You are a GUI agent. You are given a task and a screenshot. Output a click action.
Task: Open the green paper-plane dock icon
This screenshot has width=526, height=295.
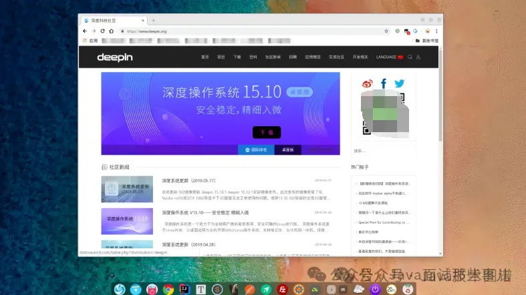(266, 289)
